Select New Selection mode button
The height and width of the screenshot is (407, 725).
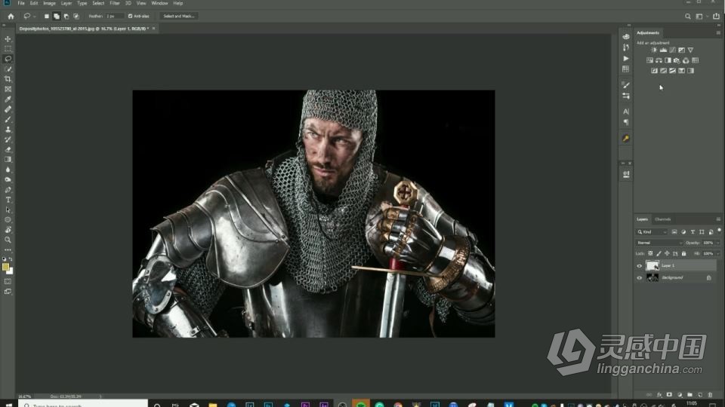[46, 16]
